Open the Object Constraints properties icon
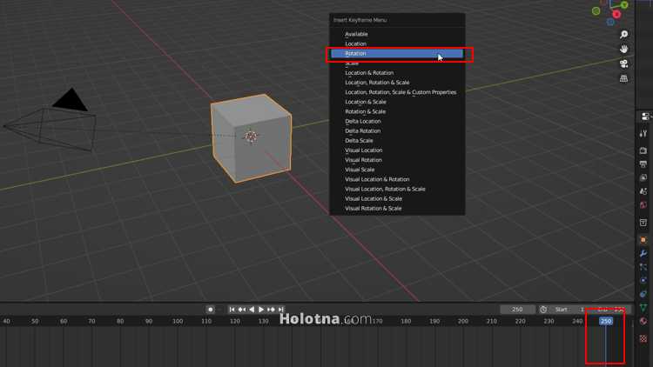Screen dimensions: 653x367 [x=643, y=294]
